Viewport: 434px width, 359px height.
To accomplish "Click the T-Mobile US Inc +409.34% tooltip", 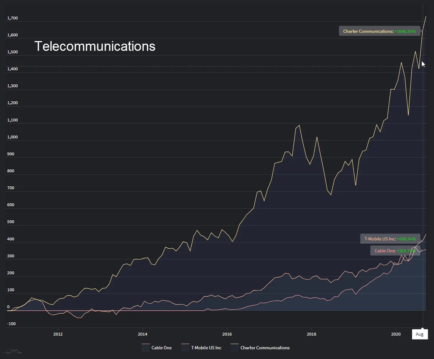I will [x=390, y=239].
